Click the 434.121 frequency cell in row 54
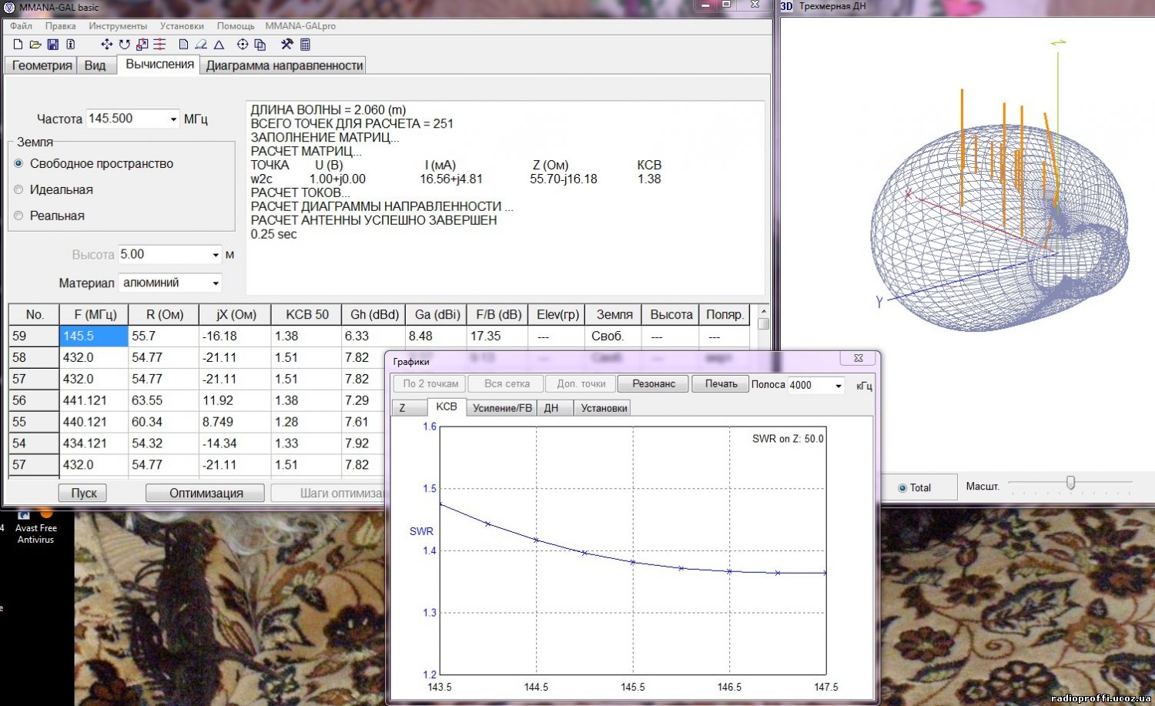The width and height of the screenshot is (1155, 706). (x=94, y=443)
